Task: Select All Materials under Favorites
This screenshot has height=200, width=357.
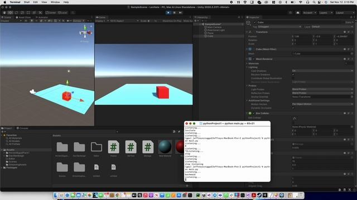Action: click(x=15, y=138)
